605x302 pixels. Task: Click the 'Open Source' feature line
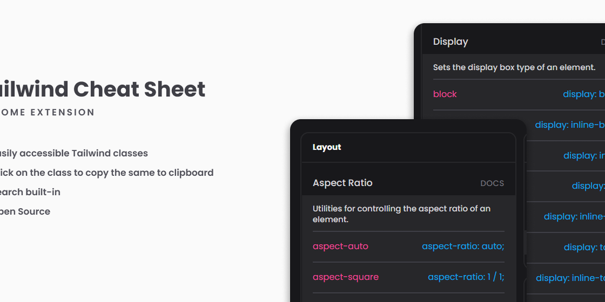[x=25, y=212]
